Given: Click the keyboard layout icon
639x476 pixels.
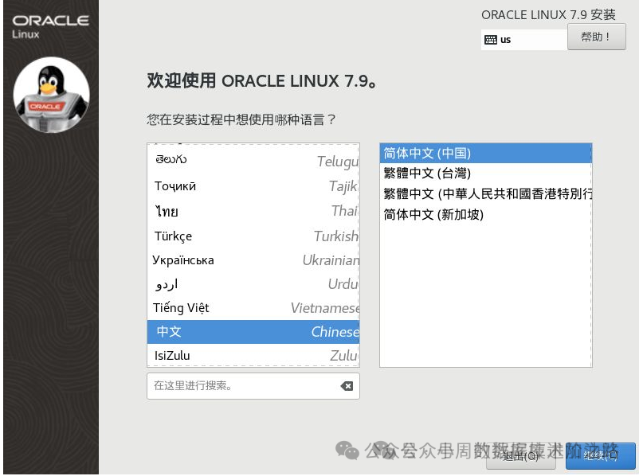Looking at the screenshot, I should 490,40.
